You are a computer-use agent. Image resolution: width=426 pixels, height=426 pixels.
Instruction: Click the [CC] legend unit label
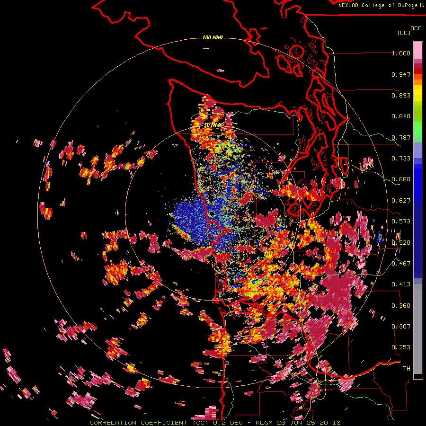point(404,33)
